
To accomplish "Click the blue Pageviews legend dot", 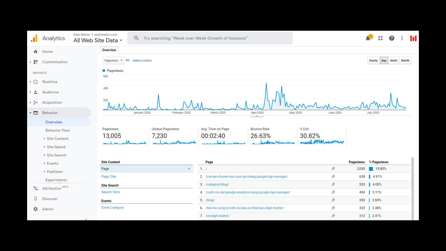I will [104, 71].
